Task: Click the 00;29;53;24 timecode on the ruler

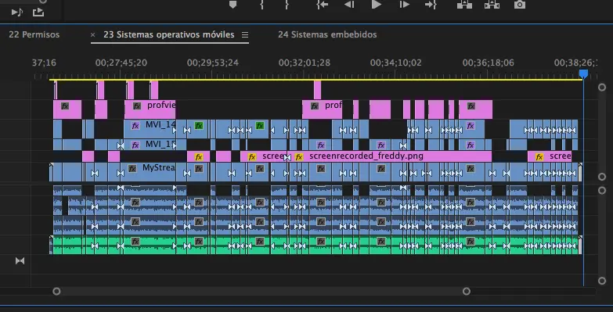Action: click(x=213, y=63)
